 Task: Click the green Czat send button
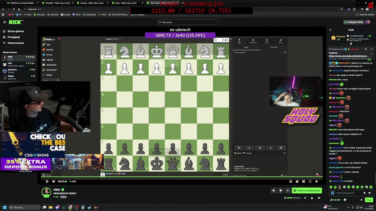369,200
